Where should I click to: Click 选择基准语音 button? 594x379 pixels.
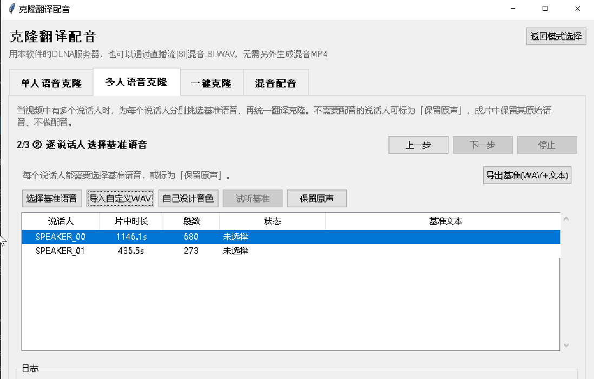52,199
